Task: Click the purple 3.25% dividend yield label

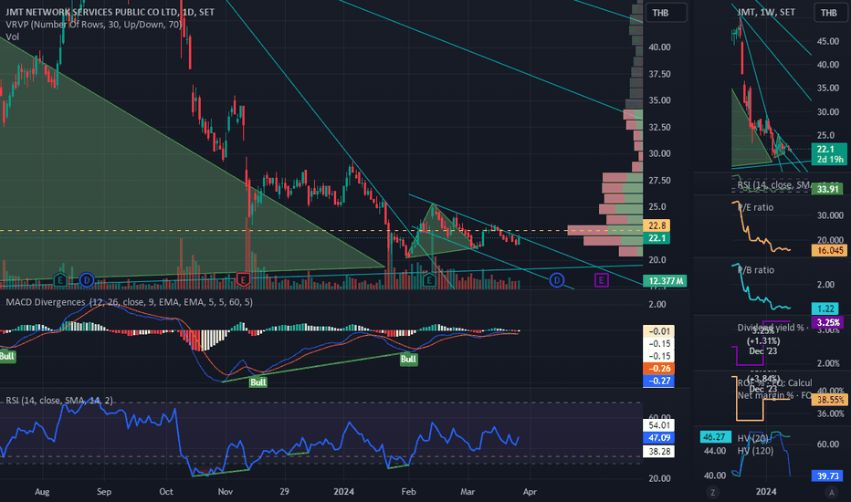Action: pos(829,322)
